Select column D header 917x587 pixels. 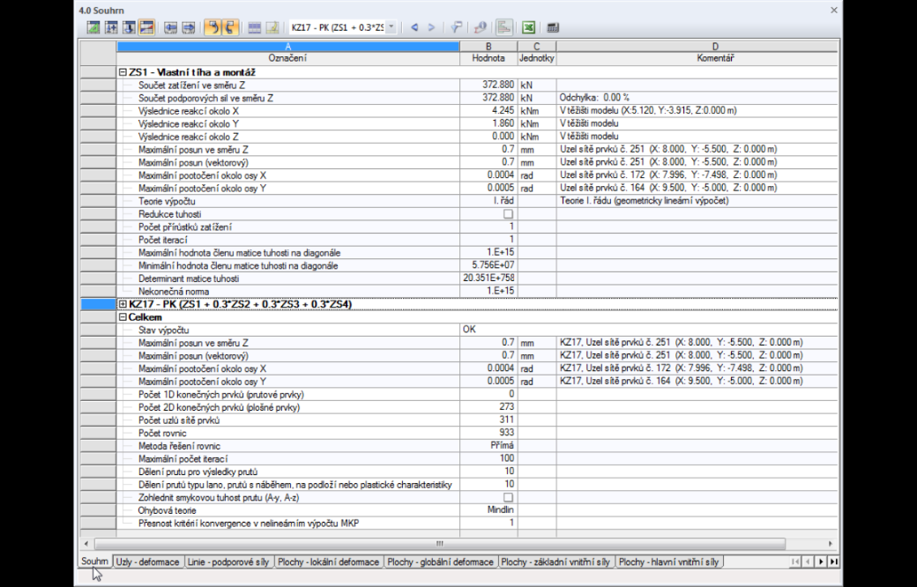click(x=715, y=46)
